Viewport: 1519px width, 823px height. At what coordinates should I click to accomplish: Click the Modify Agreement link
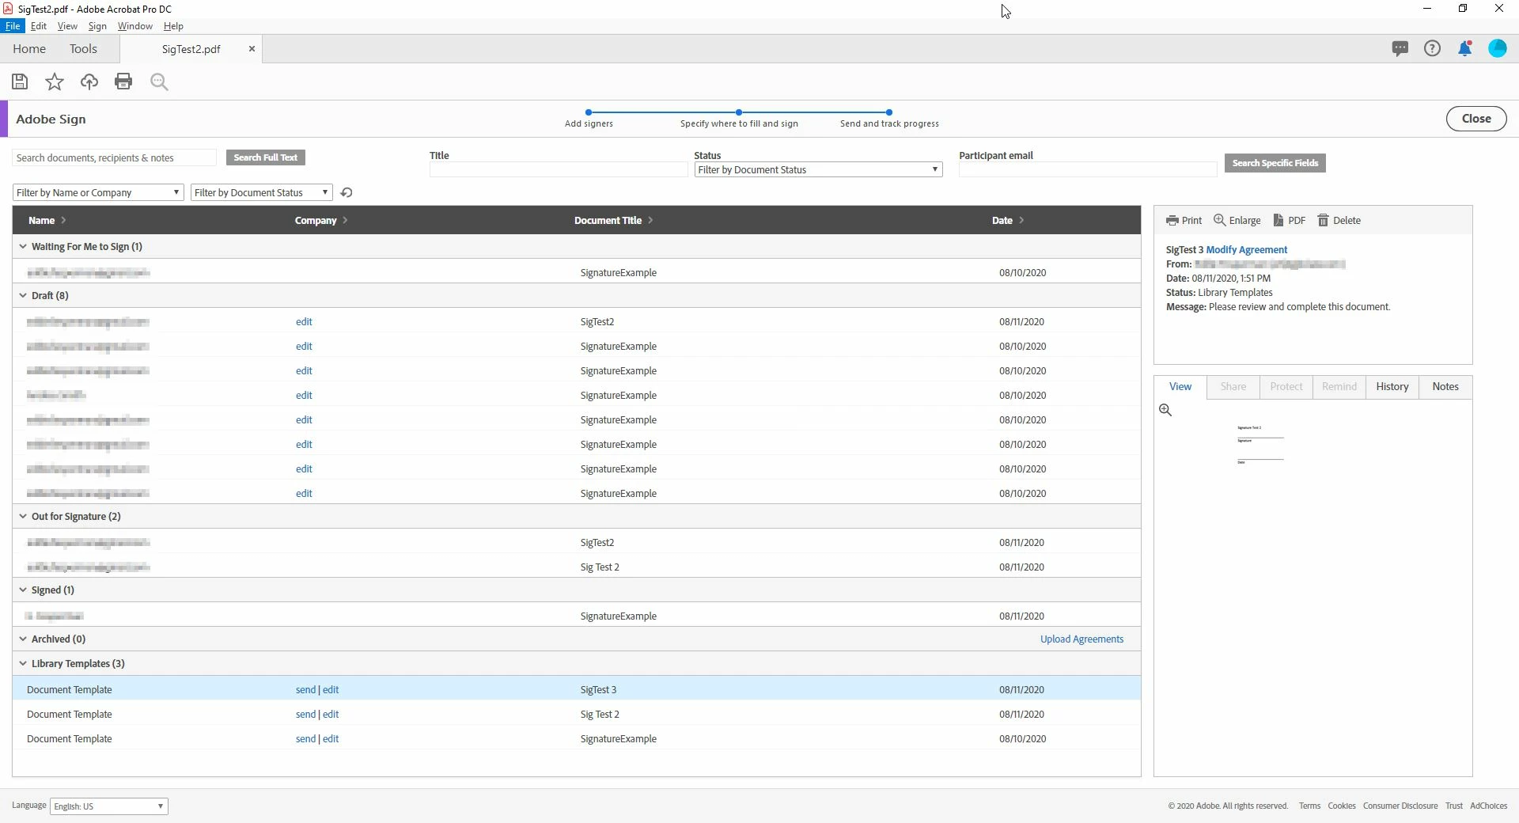tap(1247, 250)
